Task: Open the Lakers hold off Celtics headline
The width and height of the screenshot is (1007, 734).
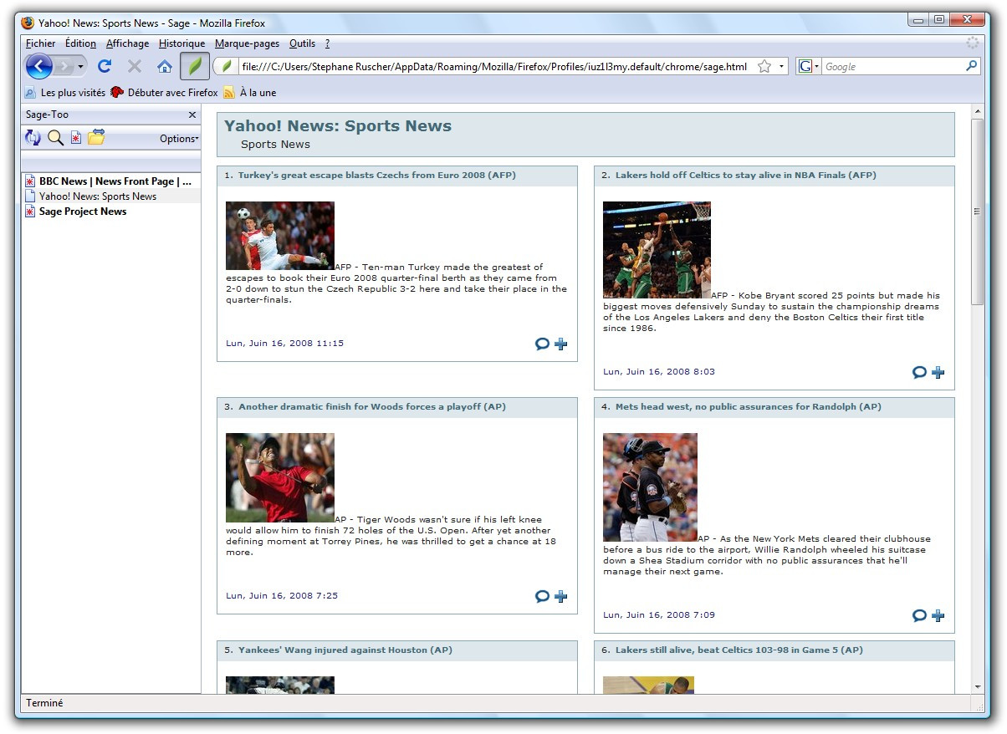Action: pyautogui.click(x=745, y=176)
